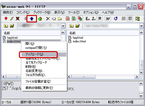Click the green Mirroring Upload icon
145x106 pixels.
[40, 19]
